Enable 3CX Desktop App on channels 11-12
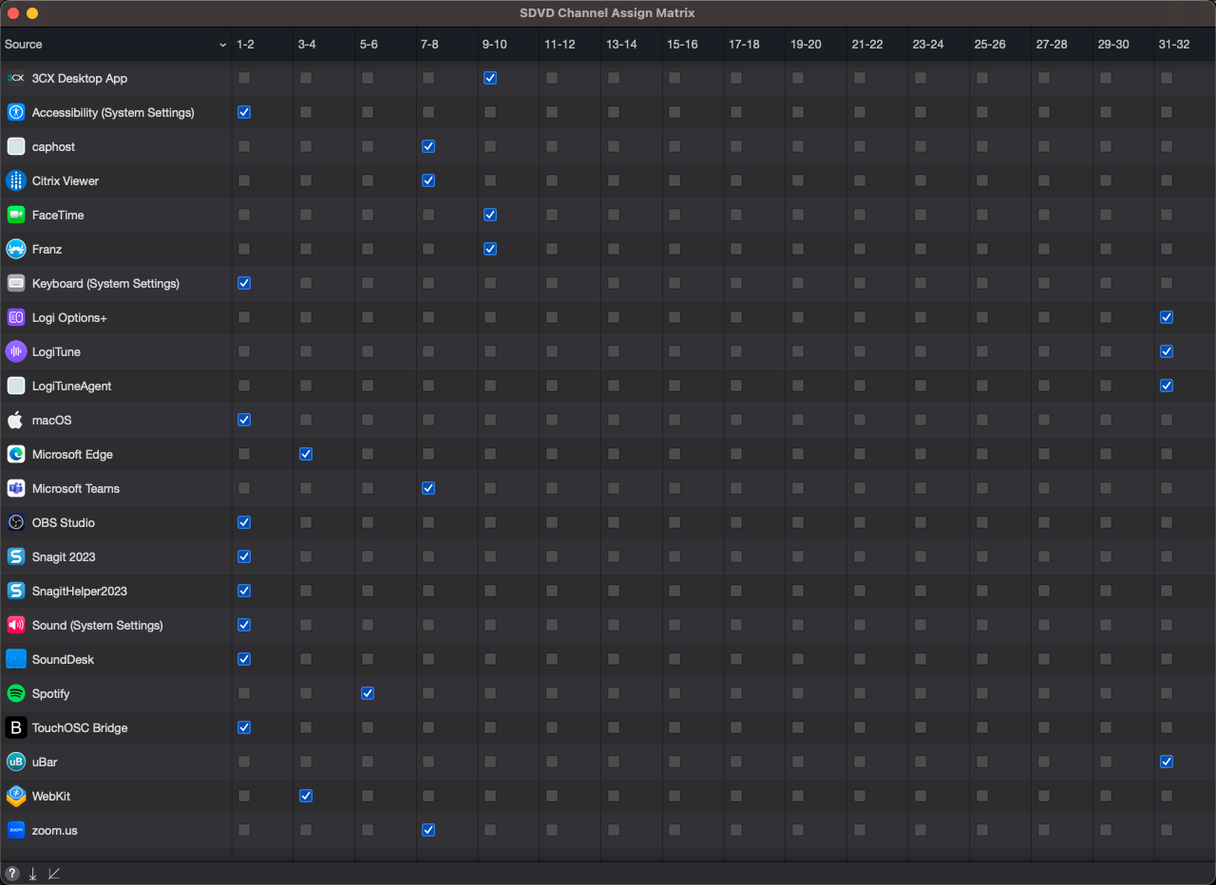 click(551, 78)
